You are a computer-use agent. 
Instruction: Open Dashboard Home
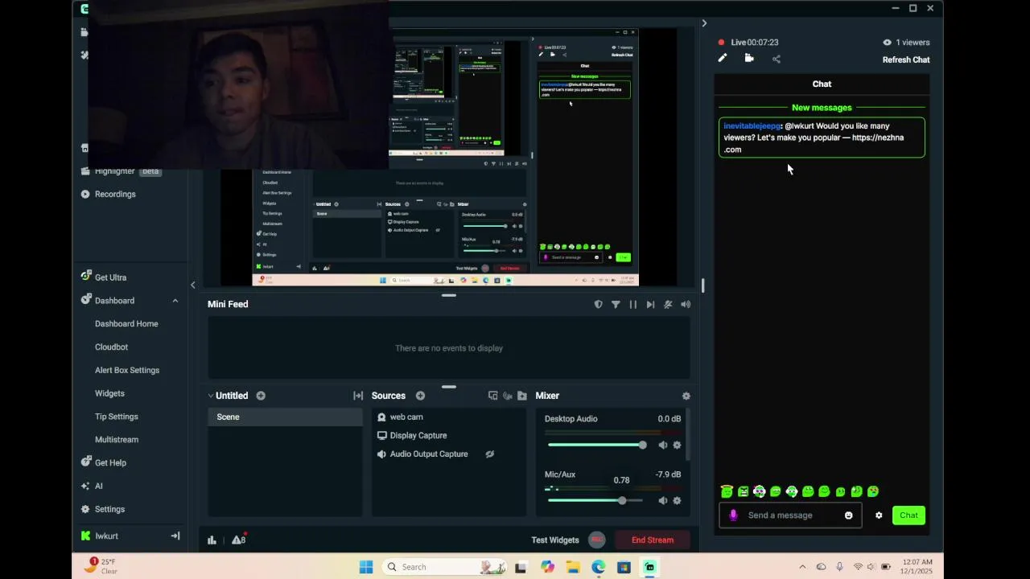coord(126,324)
